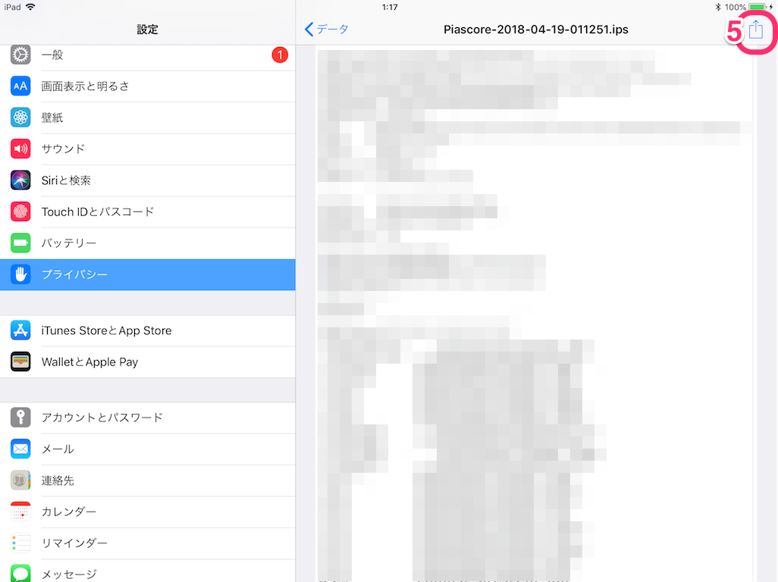Open Wallet icon in sidebar
Image resolution: width=778 pixels, height=582 pixels.
click(20, 362)
